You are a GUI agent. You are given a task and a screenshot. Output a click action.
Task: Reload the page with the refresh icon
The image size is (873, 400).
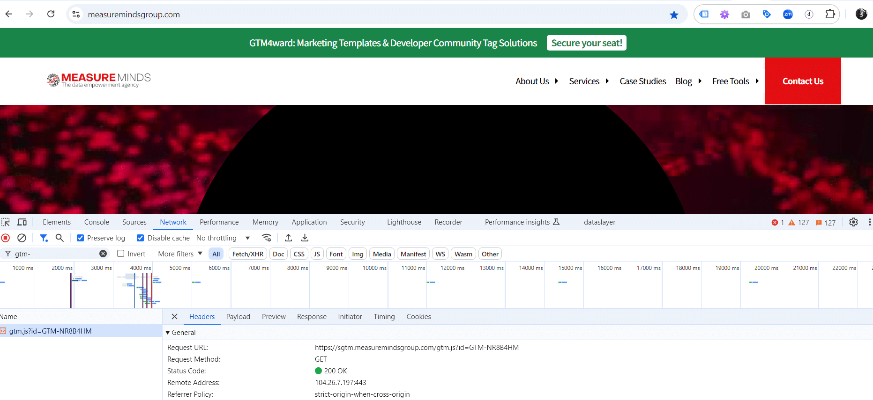coord(51,14)
